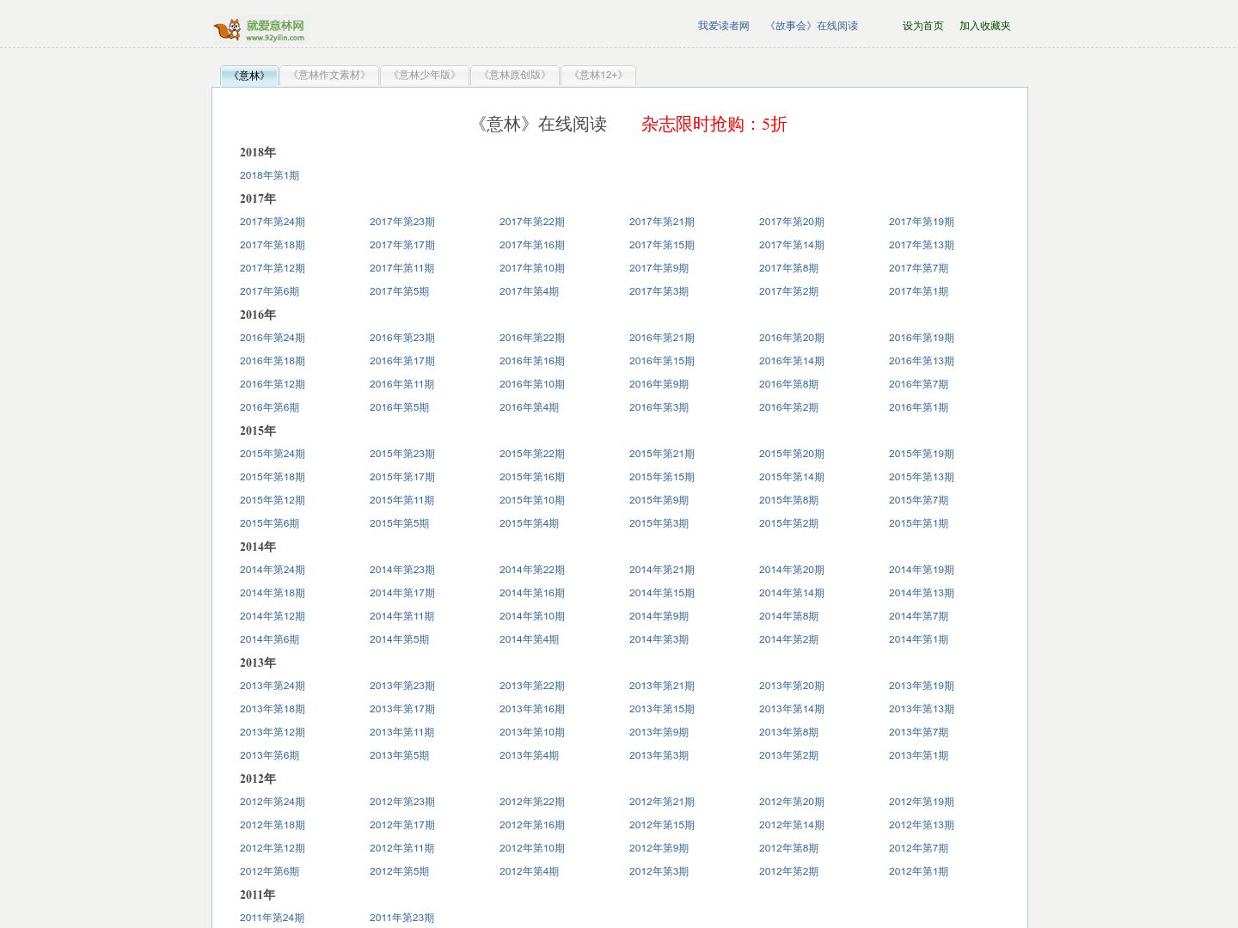Open issue 2014年第9期
The width and height of the screenshot is (1238, 928).
tap(659, 616)
